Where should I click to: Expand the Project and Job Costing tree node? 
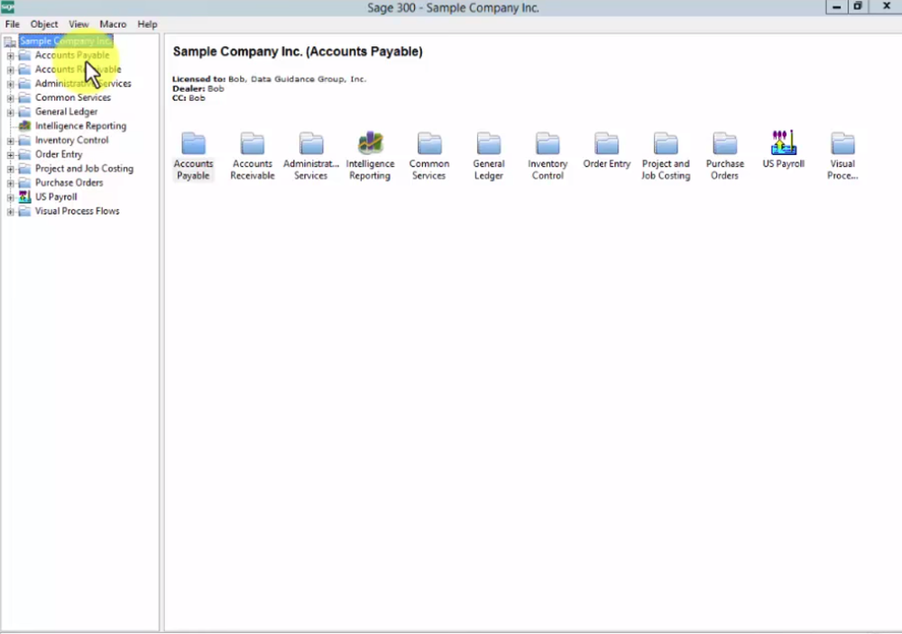point(10,170)
